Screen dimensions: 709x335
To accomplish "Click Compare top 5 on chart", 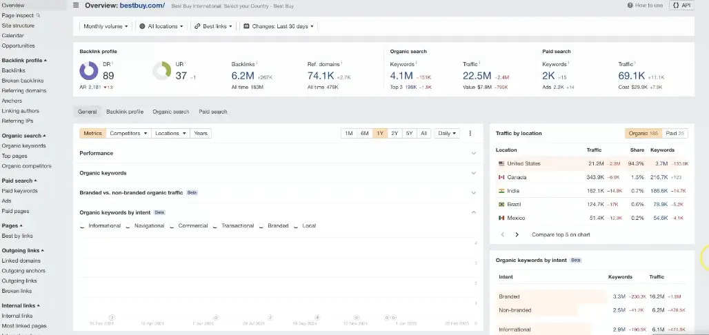I will pos(561,234).
